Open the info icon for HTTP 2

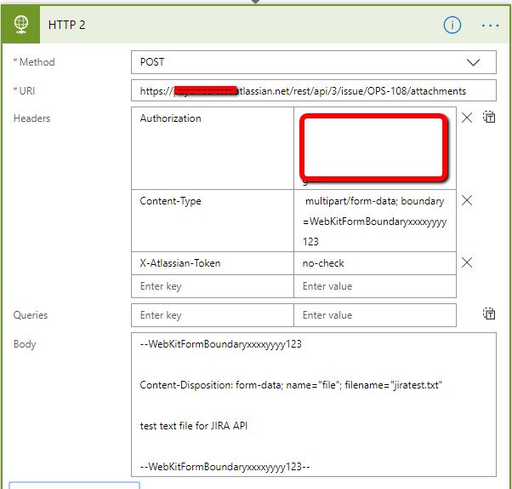452,25
